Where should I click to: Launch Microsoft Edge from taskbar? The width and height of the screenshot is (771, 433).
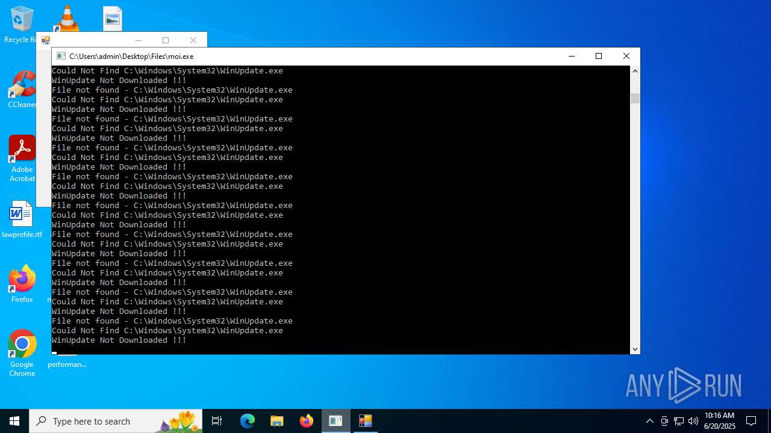(x=248, y=421)
